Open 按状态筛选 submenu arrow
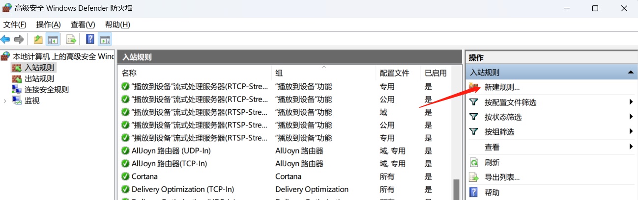The width and height of the screenshot is (638, 200). [x=631, y=117]
